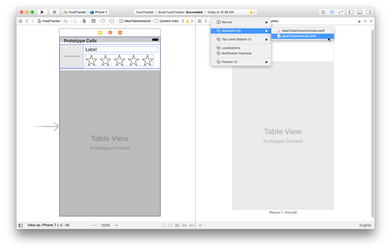The width and height of the screenshot is (391, 249).
Task: Choose Localizations menu item
Action: click(x=241, y=48)
